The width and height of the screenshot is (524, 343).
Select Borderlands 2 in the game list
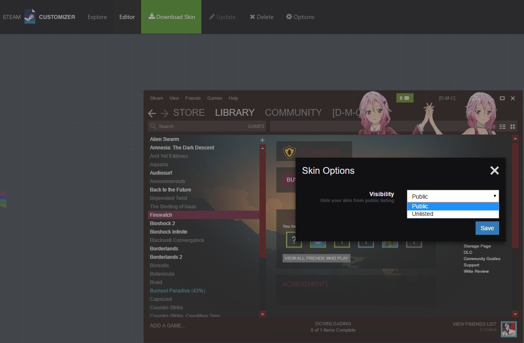[x=166, y=257]
